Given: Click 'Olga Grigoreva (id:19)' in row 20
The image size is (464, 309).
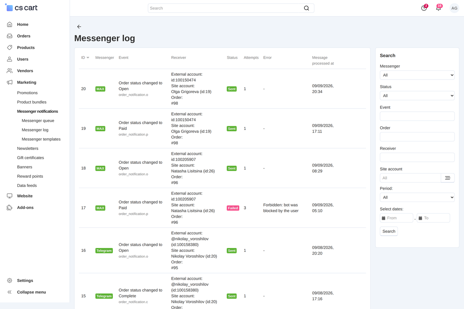Looking at the screenshot, I should 191,92.
